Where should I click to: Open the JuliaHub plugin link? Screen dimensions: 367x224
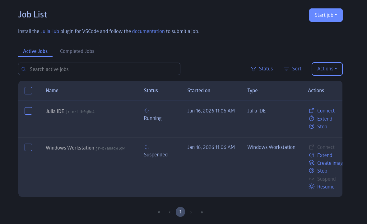pyautogui.click(x=50, y=31)
